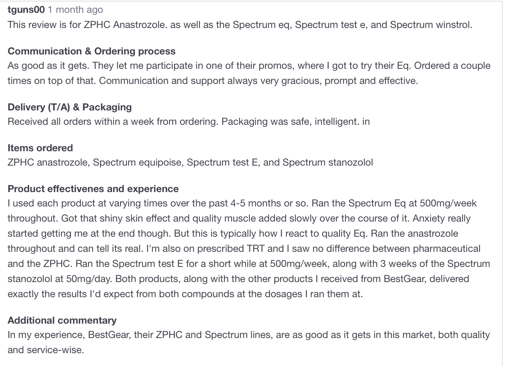The width and height of the screenshot is (508, 366).
Task: Select the 'Product effectivenes and experience' heading
Action: (x=93, y=189)
